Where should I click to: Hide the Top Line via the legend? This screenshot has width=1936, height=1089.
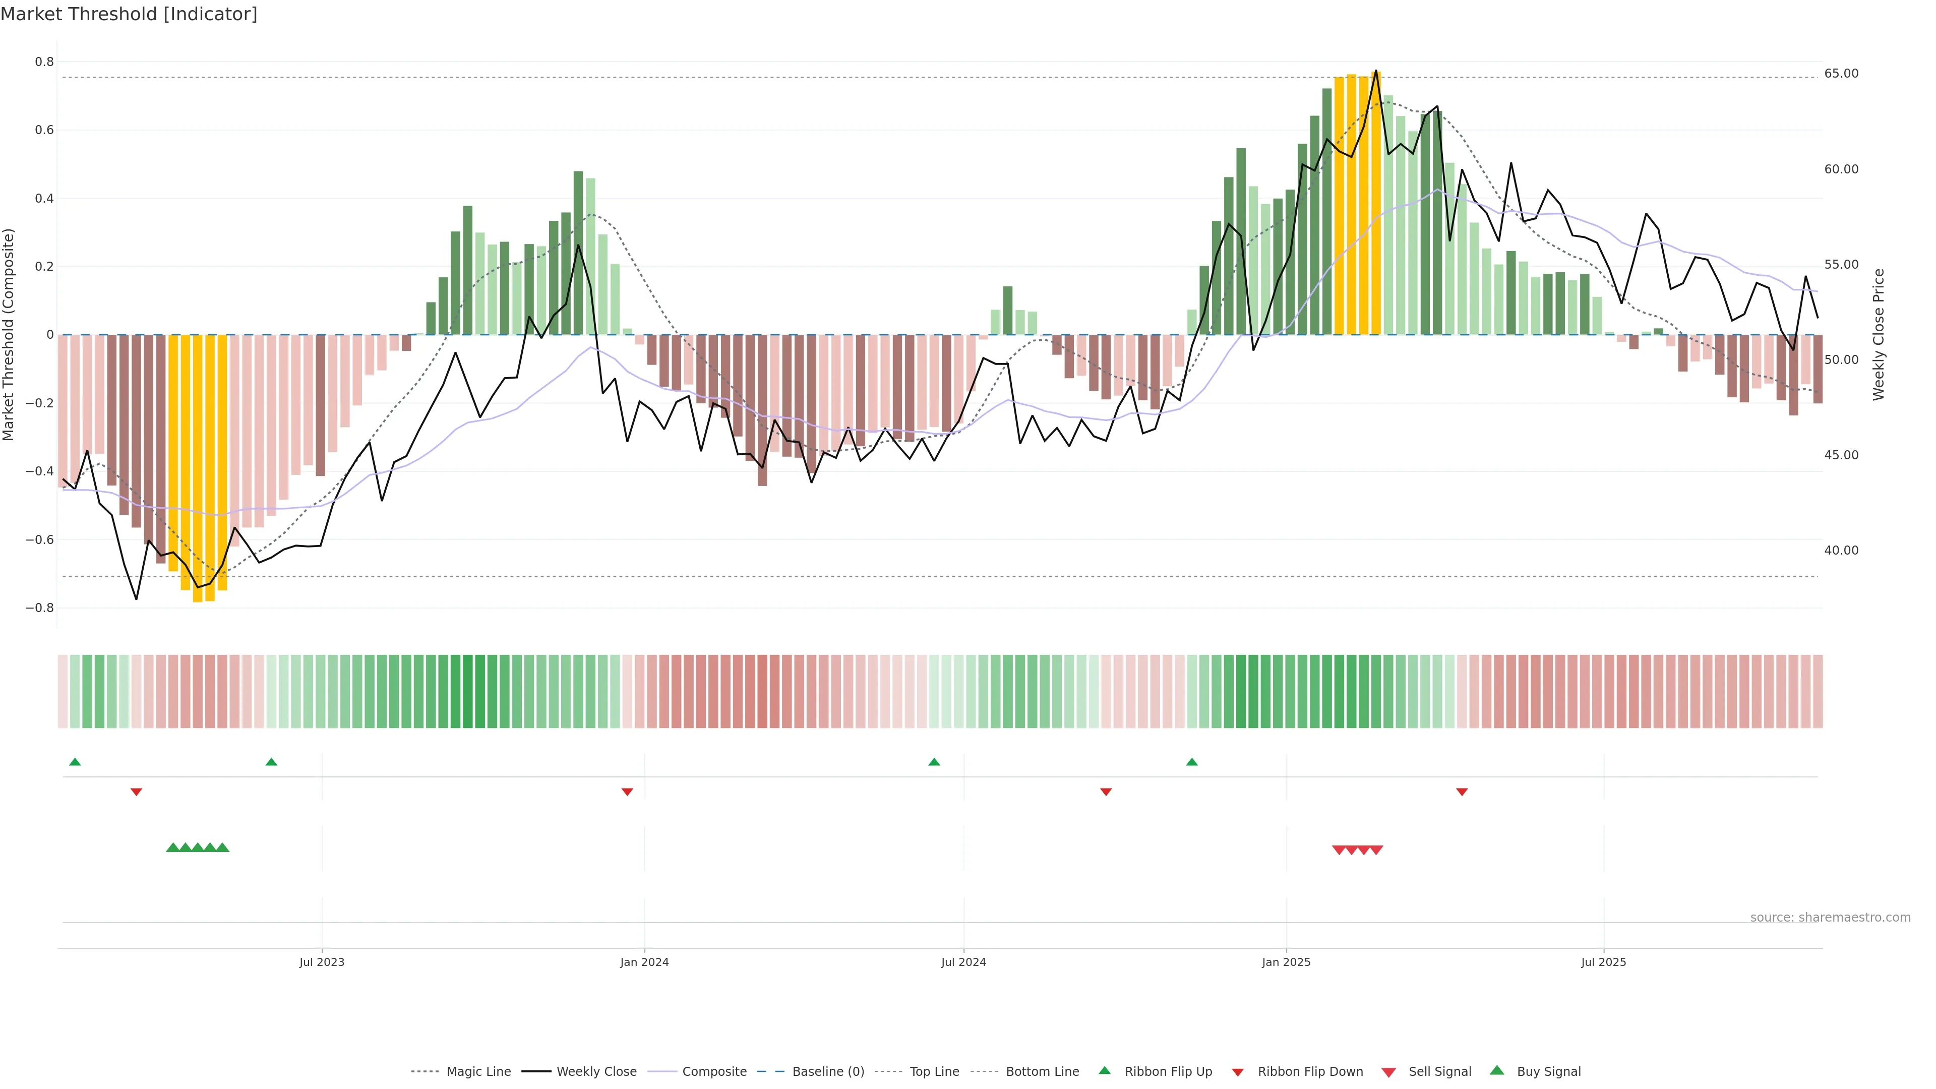tap(934, 1072)
